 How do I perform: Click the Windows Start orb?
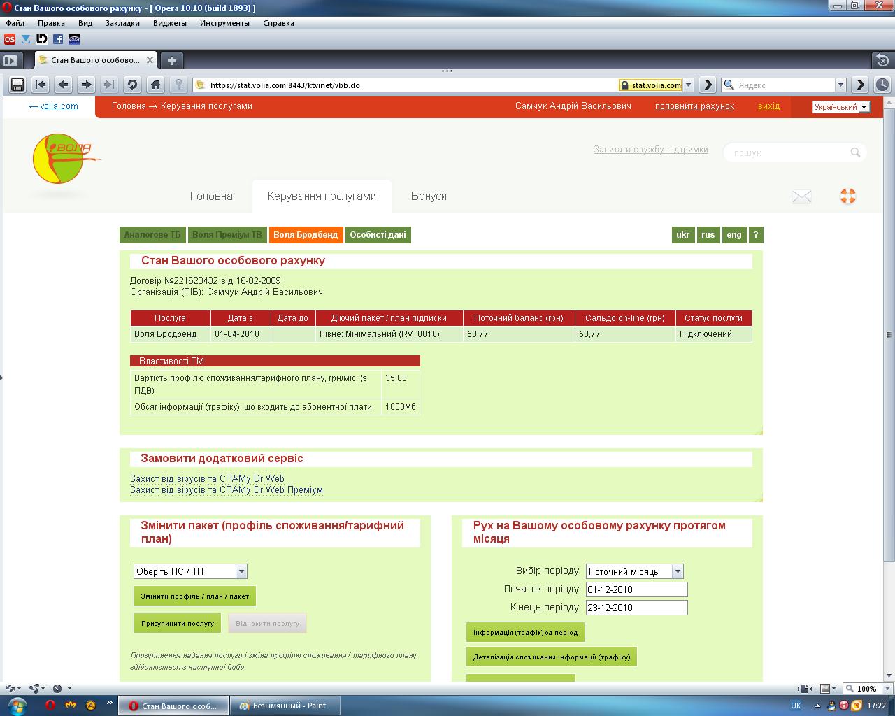point(17,706)
